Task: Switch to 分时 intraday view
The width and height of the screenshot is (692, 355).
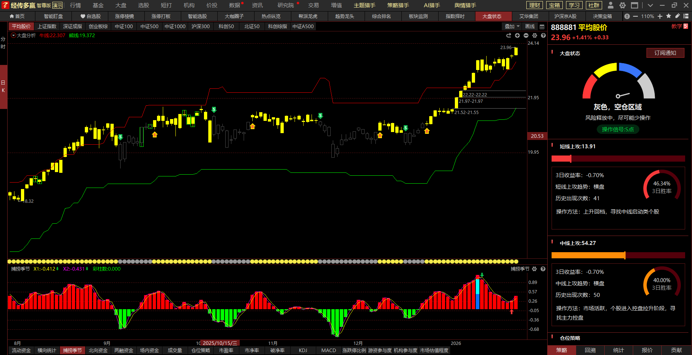Action: click(x=3, y=43)
